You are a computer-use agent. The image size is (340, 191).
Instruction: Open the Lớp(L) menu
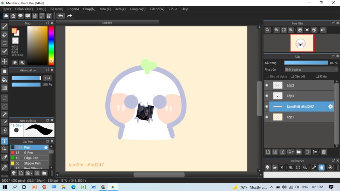pos(42,9)
